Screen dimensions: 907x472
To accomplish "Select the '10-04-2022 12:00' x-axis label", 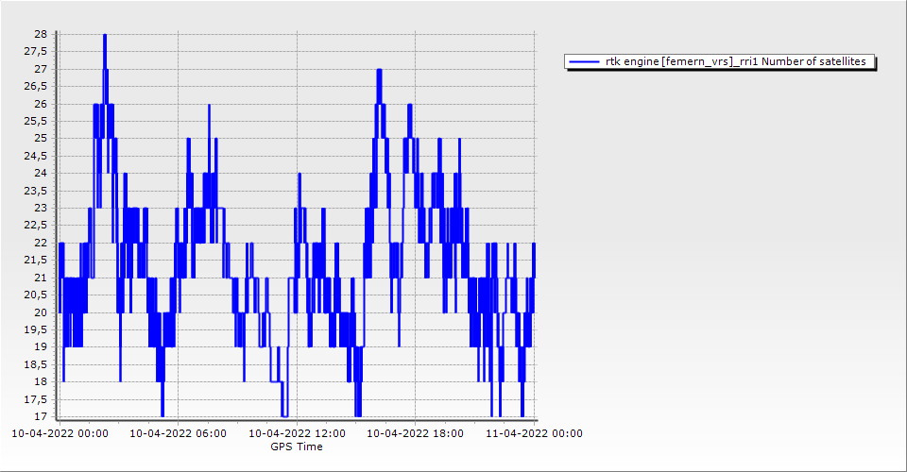I will pos(297,433).
